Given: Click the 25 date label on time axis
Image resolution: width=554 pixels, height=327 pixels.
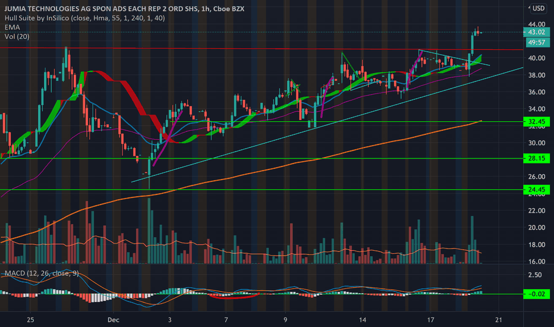Looking at the screenshot, I should 30,320.
